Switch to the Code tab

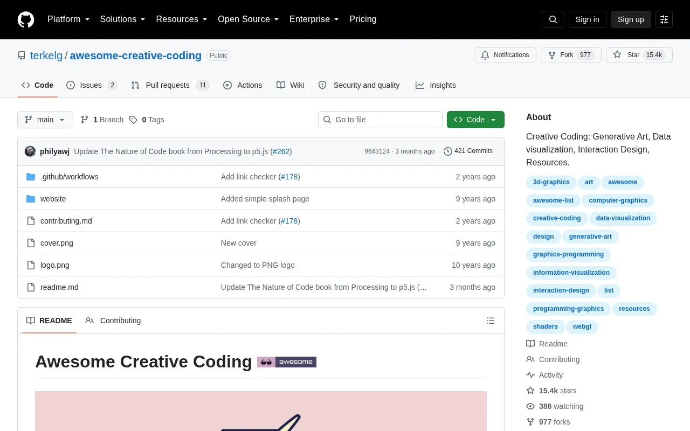(37, 85)
